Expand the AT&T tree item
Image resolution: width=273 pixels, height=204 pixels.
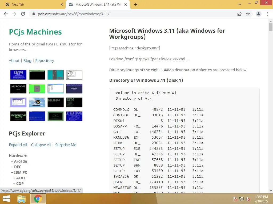[19, 178]
